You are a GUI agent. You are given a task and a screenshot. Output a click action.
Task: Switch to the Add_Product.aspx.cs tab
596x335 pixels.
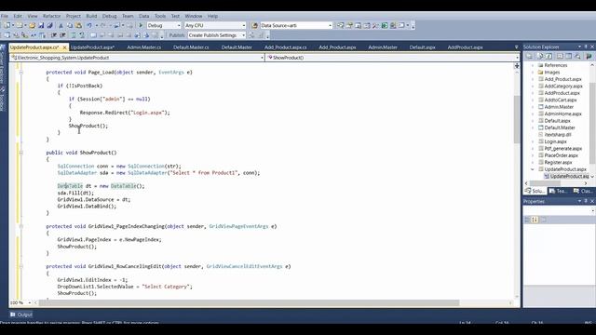286,47
